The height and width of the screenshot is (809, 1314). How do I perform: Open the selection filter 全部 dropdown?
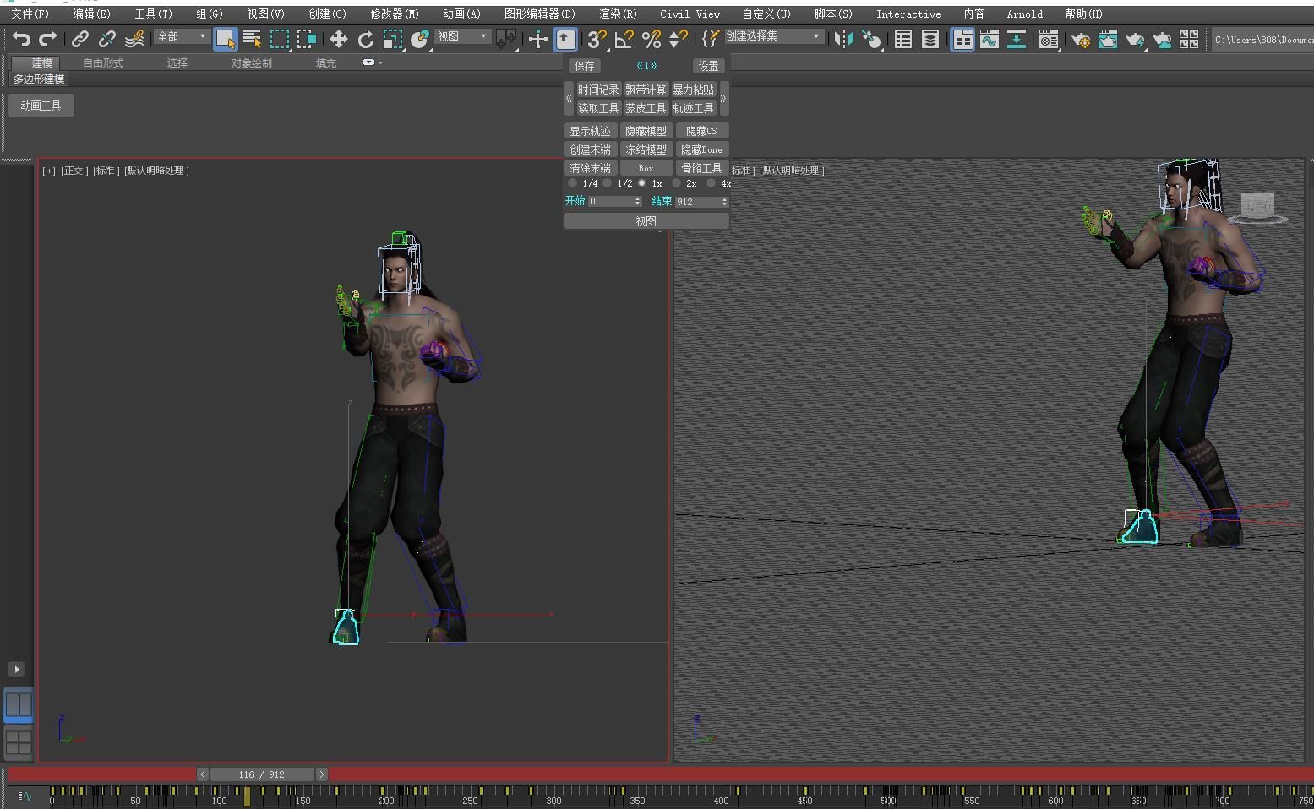coord(182,36)
